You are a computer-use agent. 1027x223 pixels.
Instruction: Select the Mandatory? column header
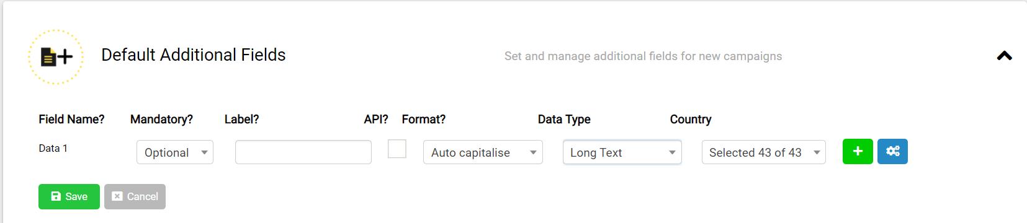(161, 119)
